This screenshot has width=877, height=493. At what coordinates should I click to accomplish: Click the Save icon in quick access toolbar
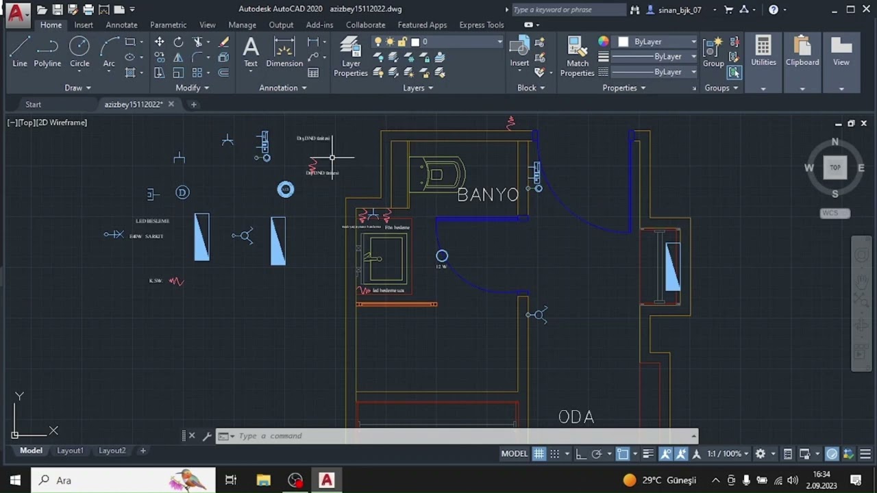click(58, 10)
